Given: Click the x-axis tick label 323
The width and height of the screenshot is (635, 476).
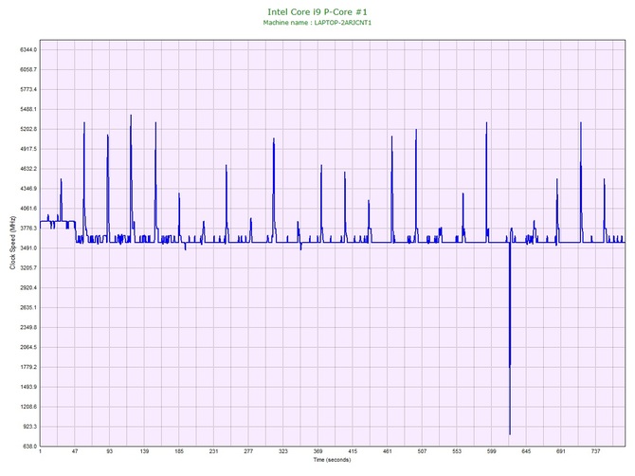Looking at the screenshot, I should [283, 451].
